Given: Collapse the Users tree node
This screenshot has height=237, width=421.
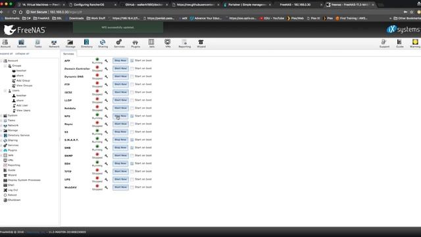Looking at the screenshot, I should coord(5,91).
